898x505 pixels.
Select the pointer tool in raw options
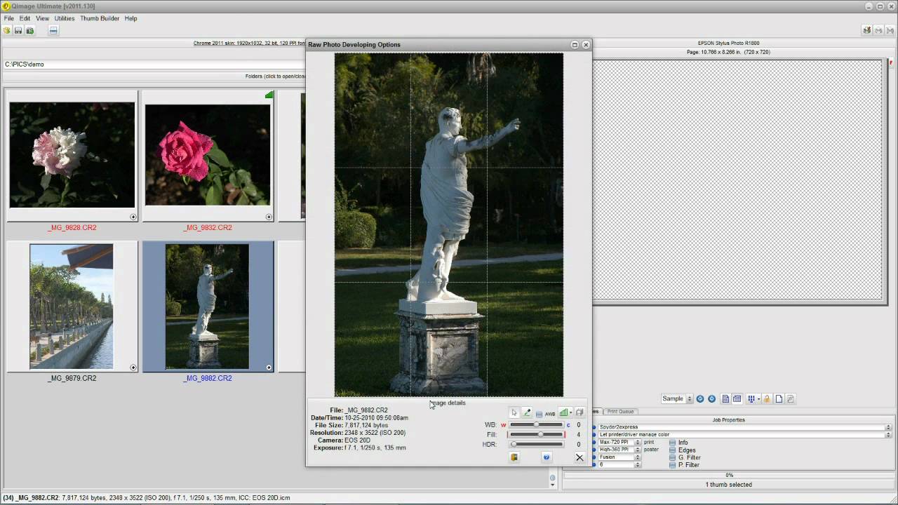point(514,413)
